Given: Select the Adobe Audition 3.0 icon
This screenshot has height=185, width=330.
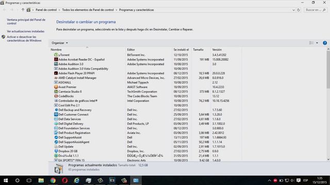Looking at the screenshot, I should [56, 64].
